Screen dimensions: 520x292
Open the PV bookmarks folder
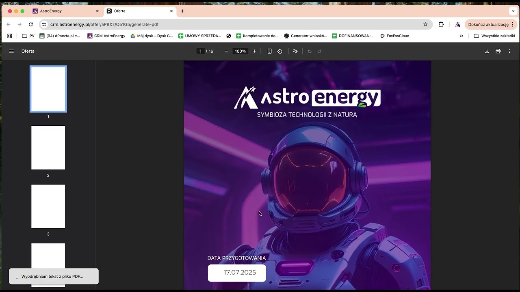tap(28, 36)
